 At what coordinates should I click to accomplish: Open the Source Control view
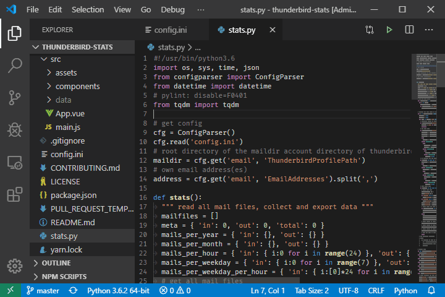coord(15,97)
